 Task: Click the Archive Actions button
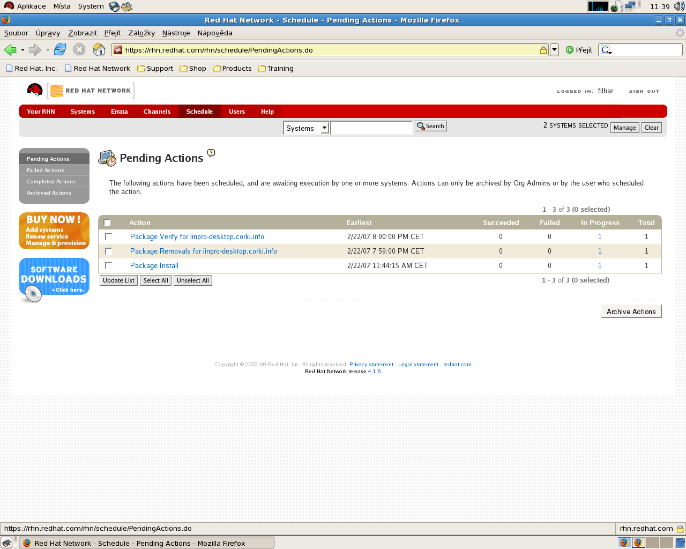coord(631,311)
